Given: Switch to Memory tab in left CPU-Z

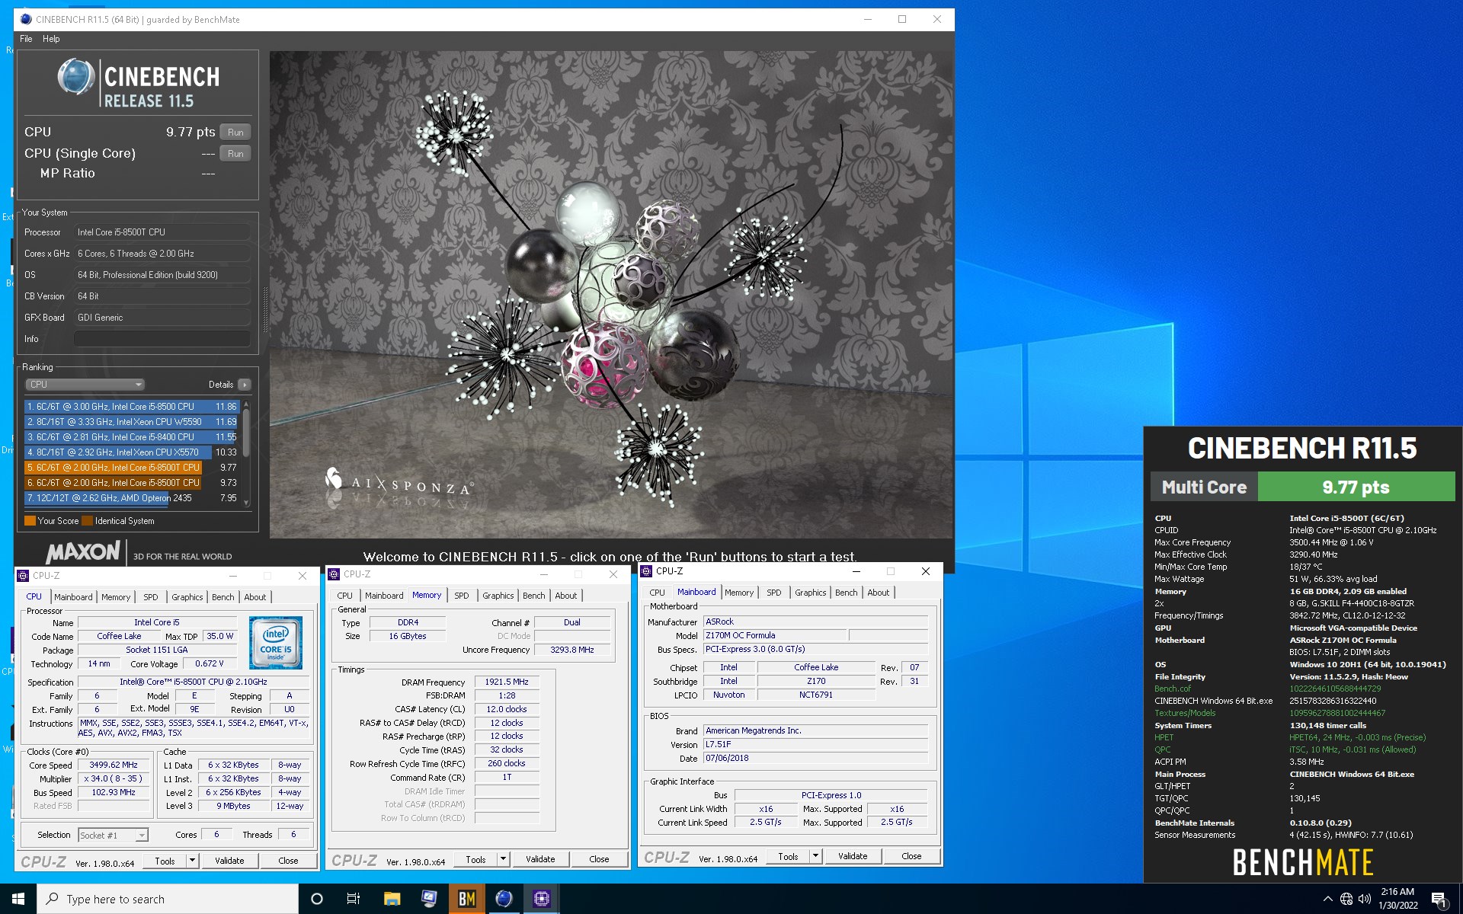Looking at the screenshot, I should 116,597.
